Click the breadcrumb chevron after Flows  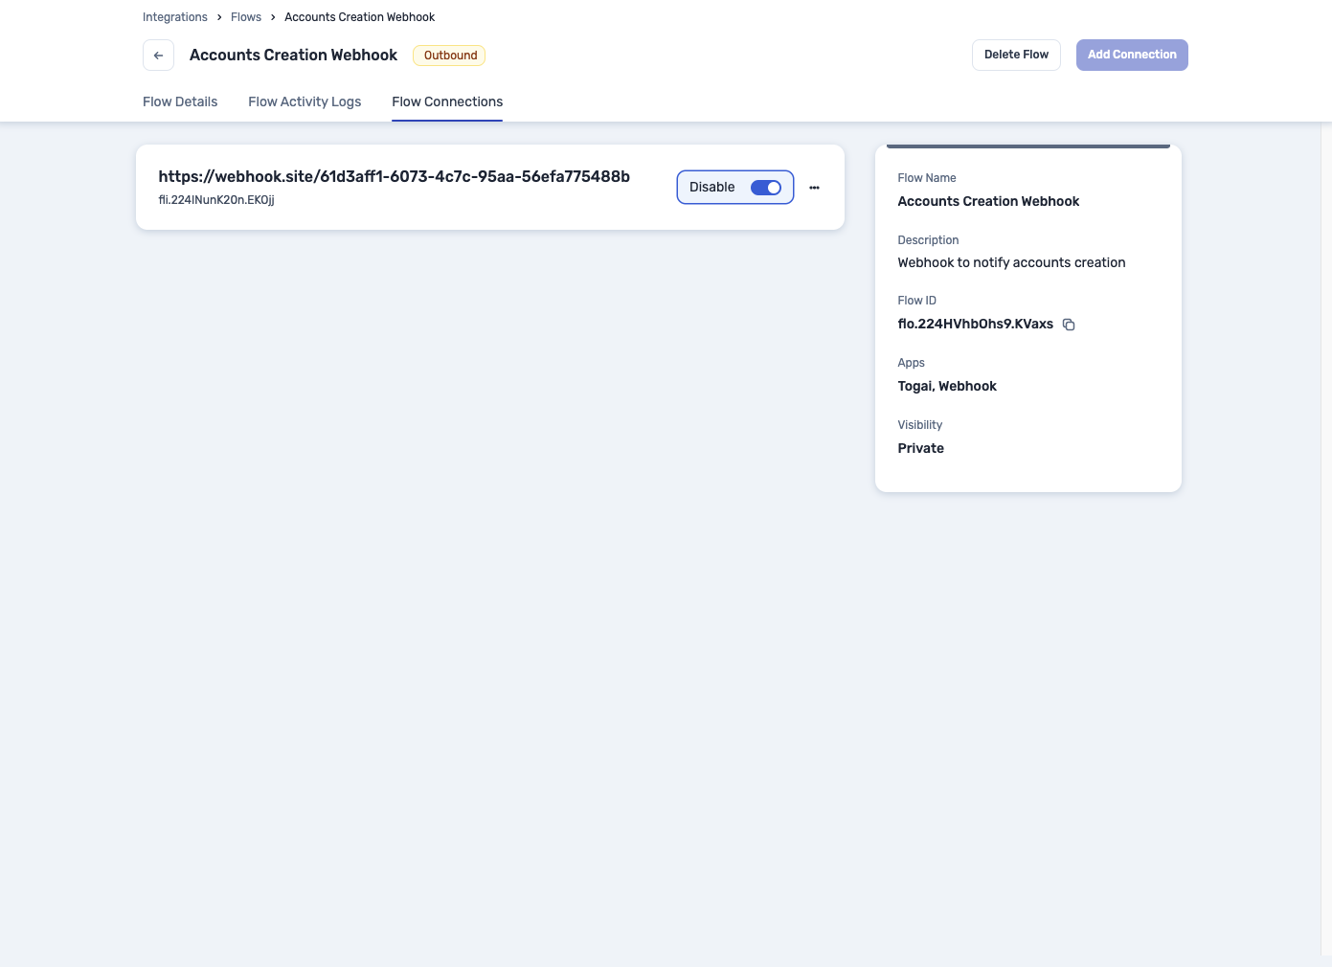tap(272, 17)
